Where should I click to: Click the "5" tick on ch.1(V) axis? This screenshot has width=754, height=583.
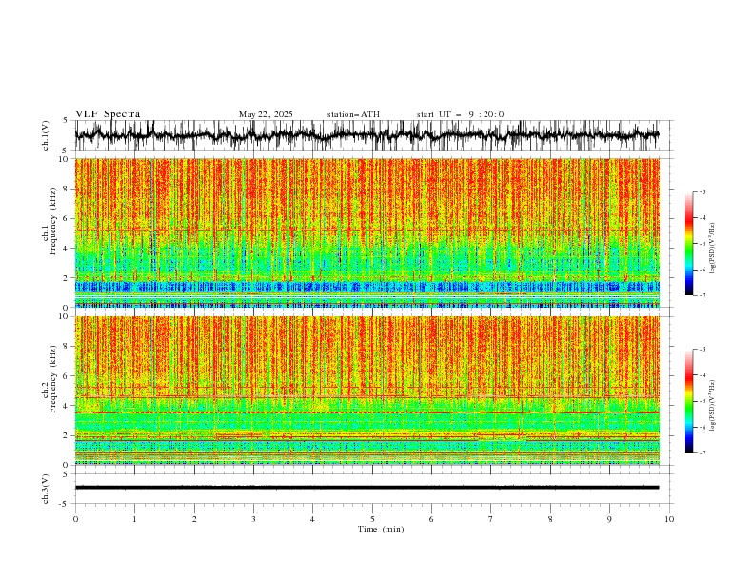point(66,120)
